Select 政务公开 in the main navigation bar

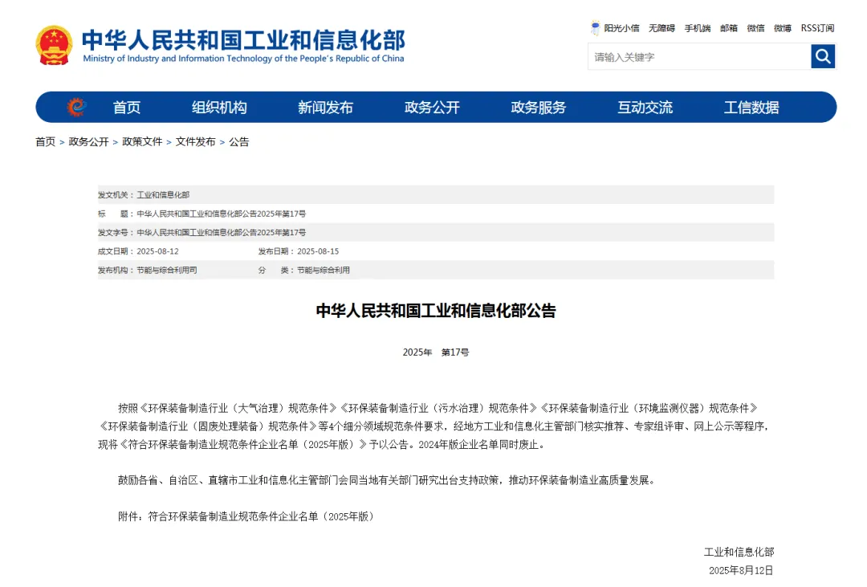point(432,108)
